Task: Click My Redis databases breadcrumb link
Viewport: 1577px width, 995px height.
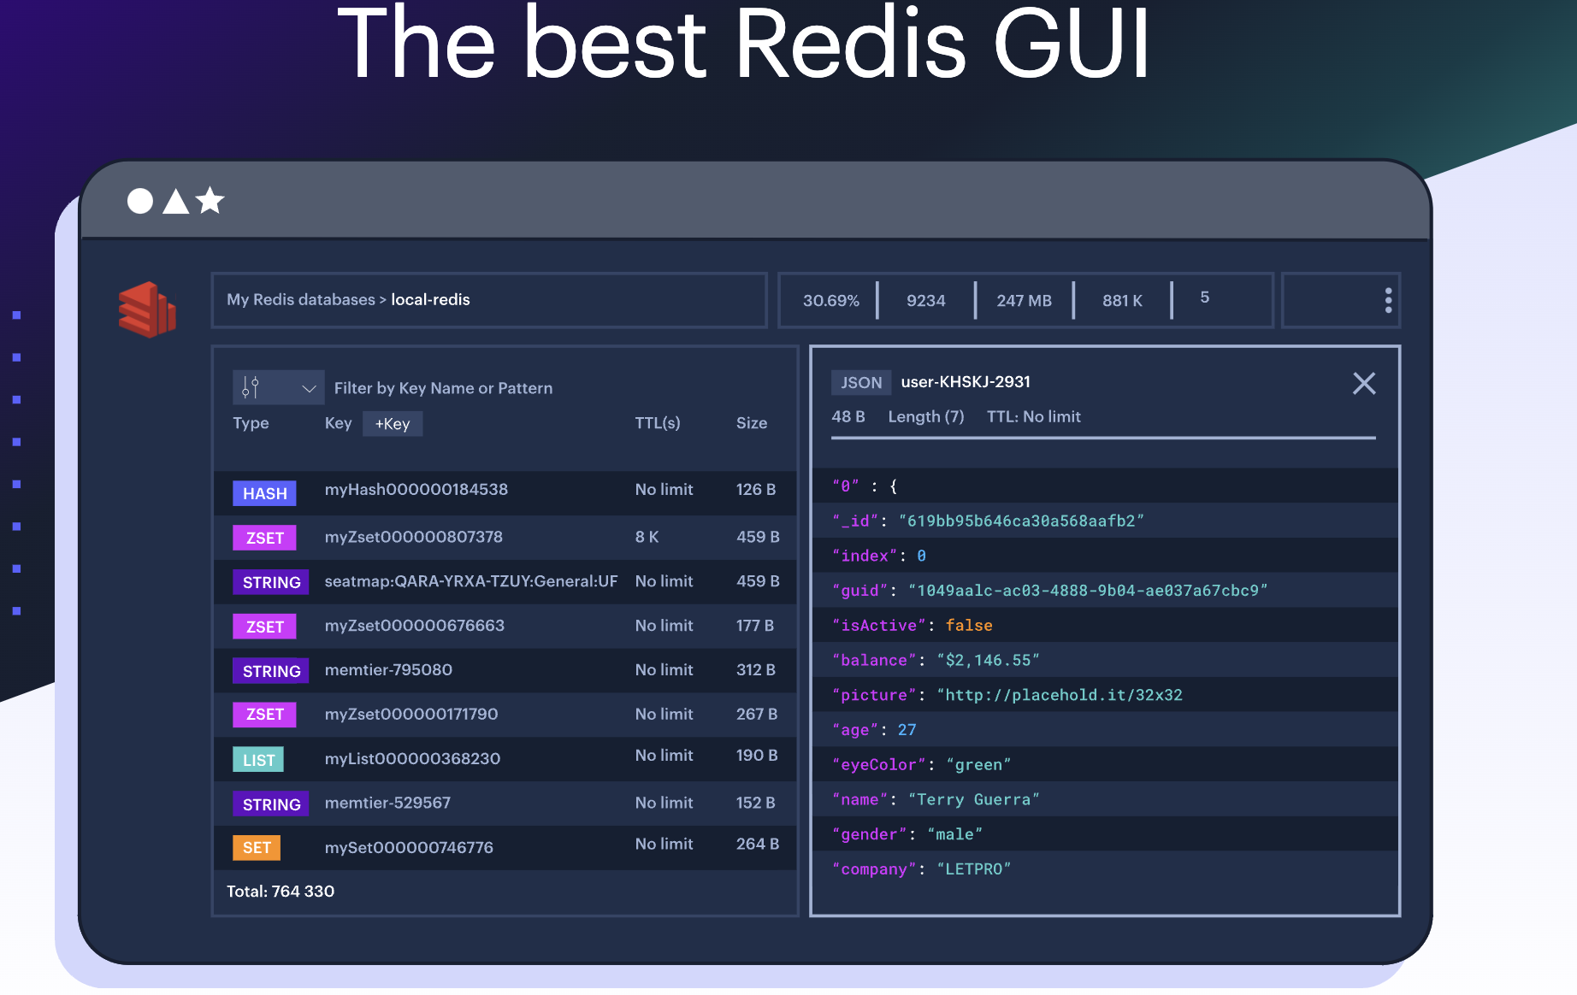Action: pyautogui.click(x=301, y=300)
